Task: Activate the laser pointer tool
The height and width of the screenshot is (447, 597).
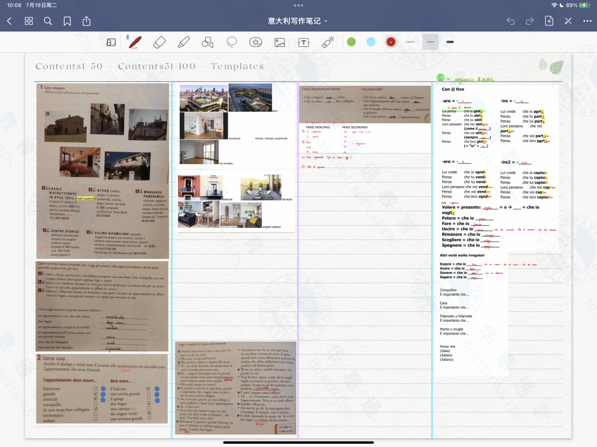Action: tap(328, 42)
